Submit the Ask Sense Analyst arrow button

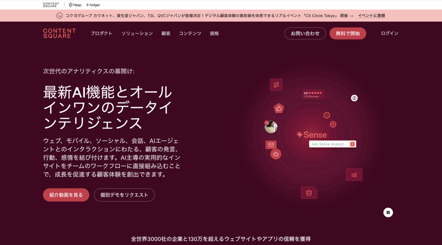pos(352,144)
